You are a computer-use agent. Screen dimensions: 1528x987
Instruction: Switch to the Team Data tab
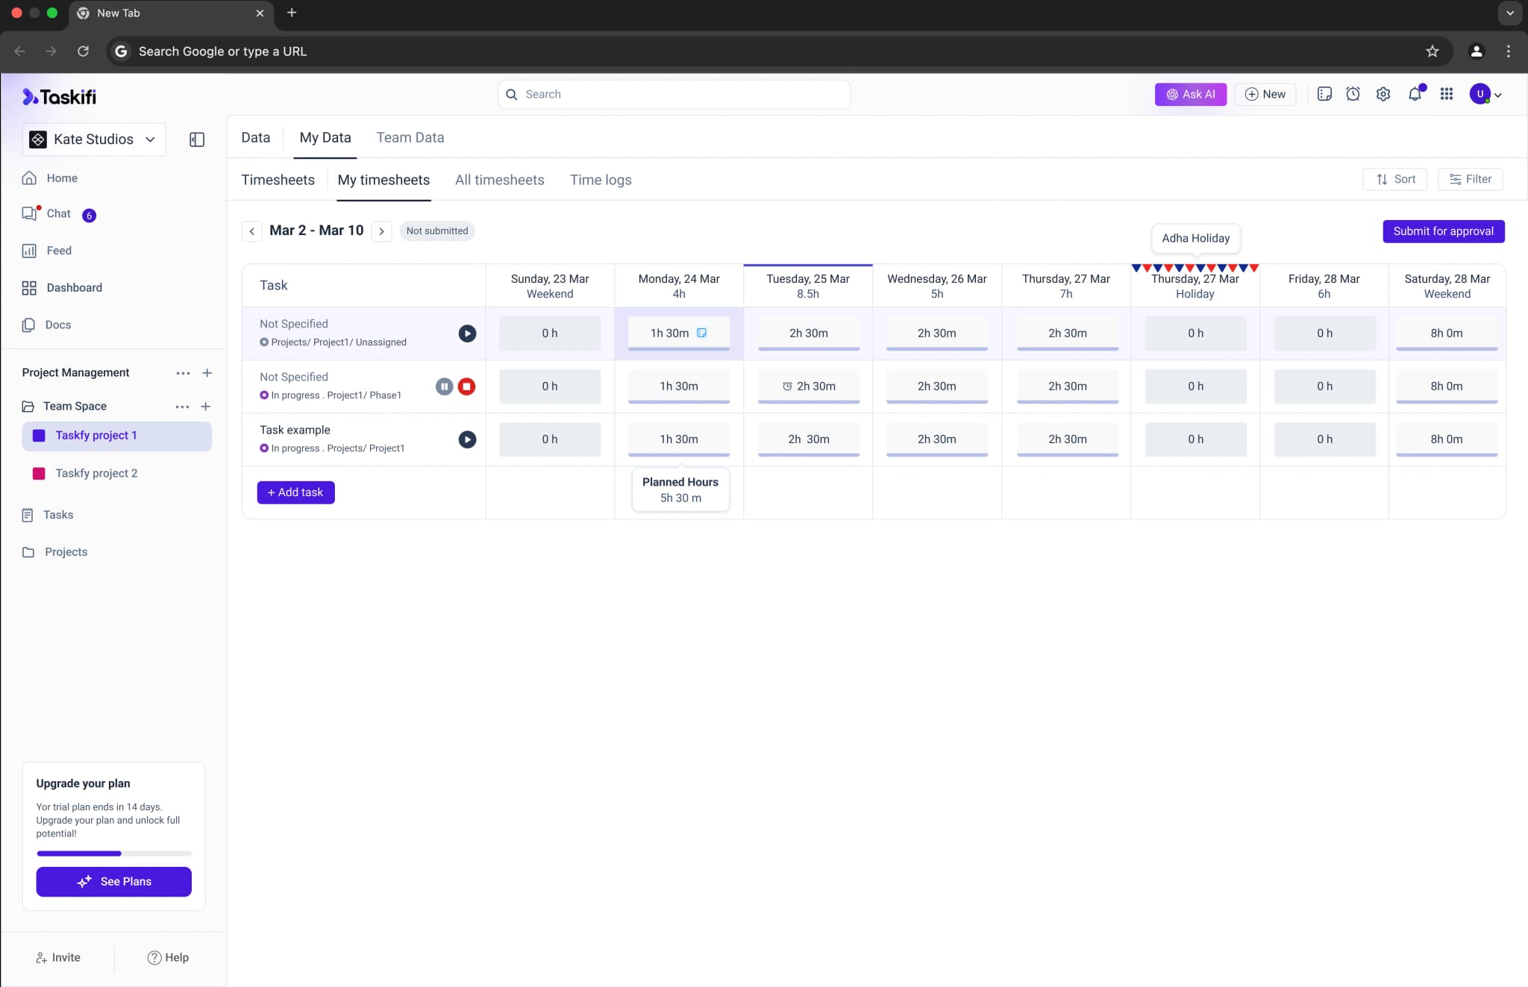click(410, 137)
